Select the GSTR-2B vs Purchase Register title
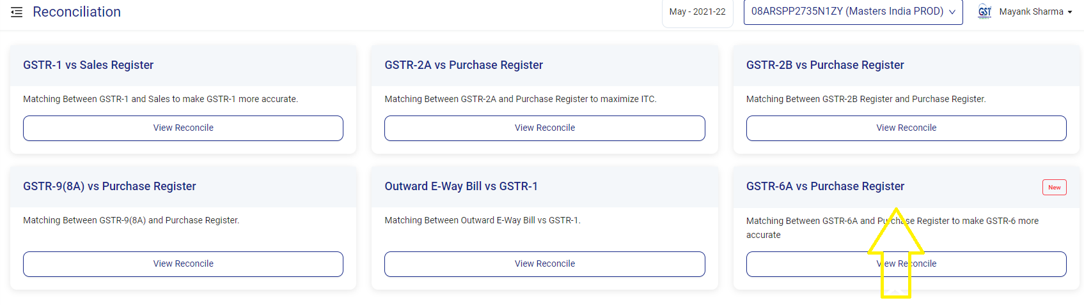 (825, 65)
